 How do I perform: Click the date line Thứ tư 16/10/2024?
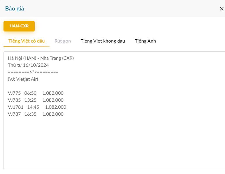(x=28, y=65)
